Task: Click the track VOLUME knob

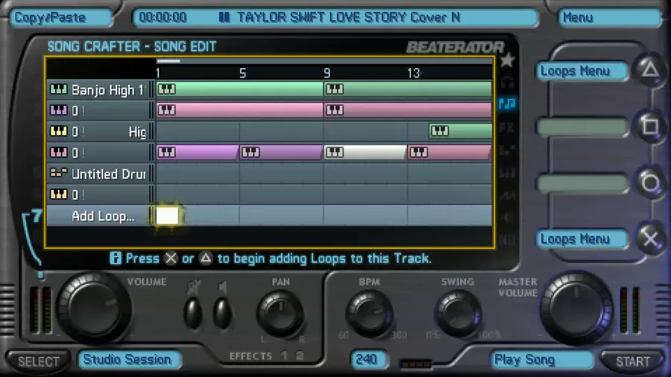Action: tap(93, 308)
